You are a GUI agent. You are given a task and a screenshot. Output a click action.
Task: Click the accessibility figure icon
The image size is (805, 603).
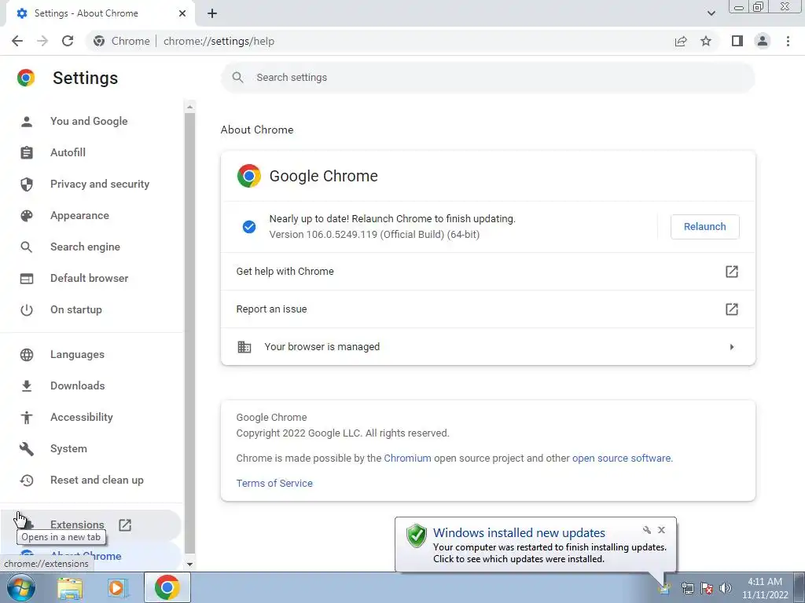26,418
